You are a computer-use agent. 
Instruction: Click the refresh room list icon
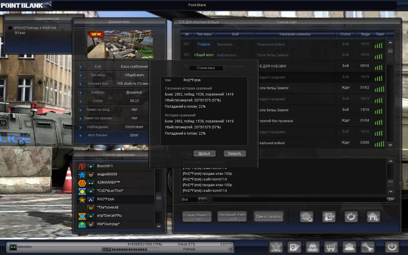point(351,217)
